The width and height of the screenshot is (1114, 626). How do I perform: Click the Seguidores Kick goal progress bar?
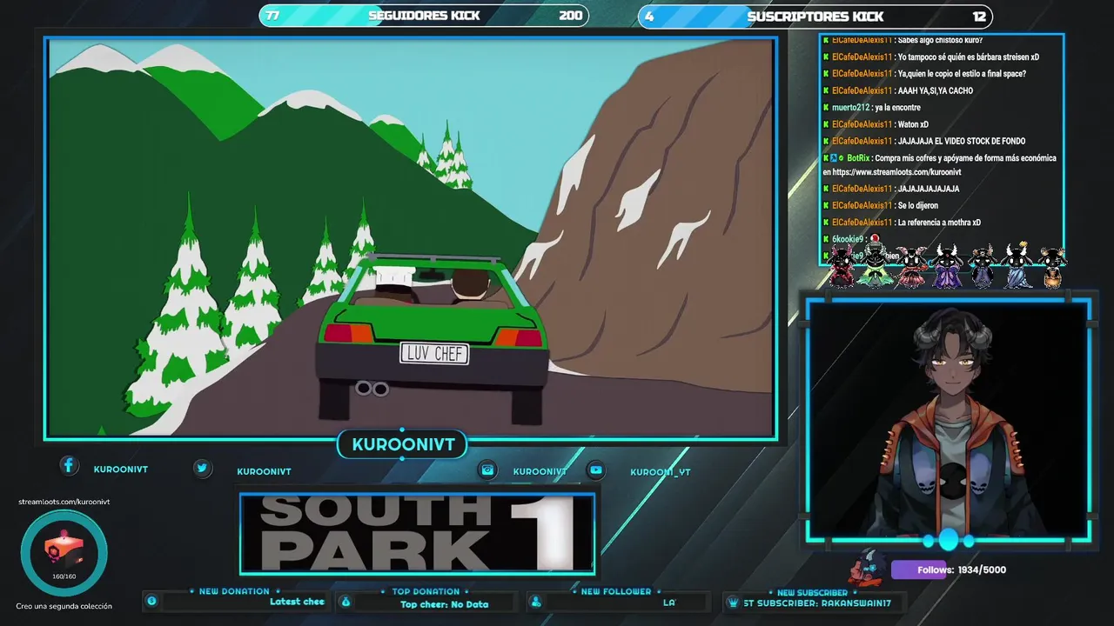pos(424,16)
